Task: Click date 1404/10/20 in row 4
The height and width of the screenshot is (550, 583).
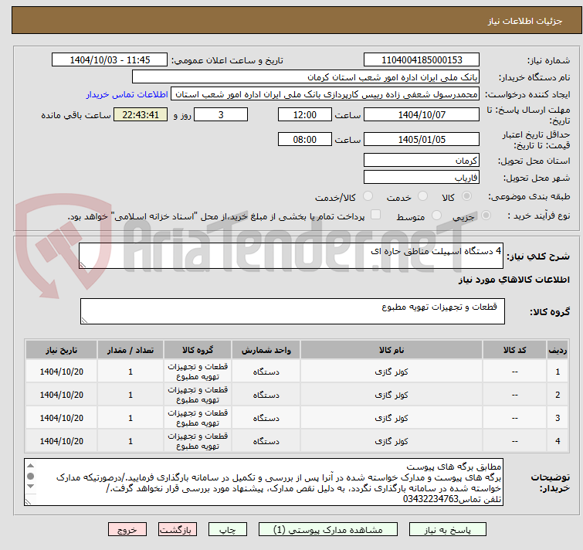Action: (x=61, y=441)
